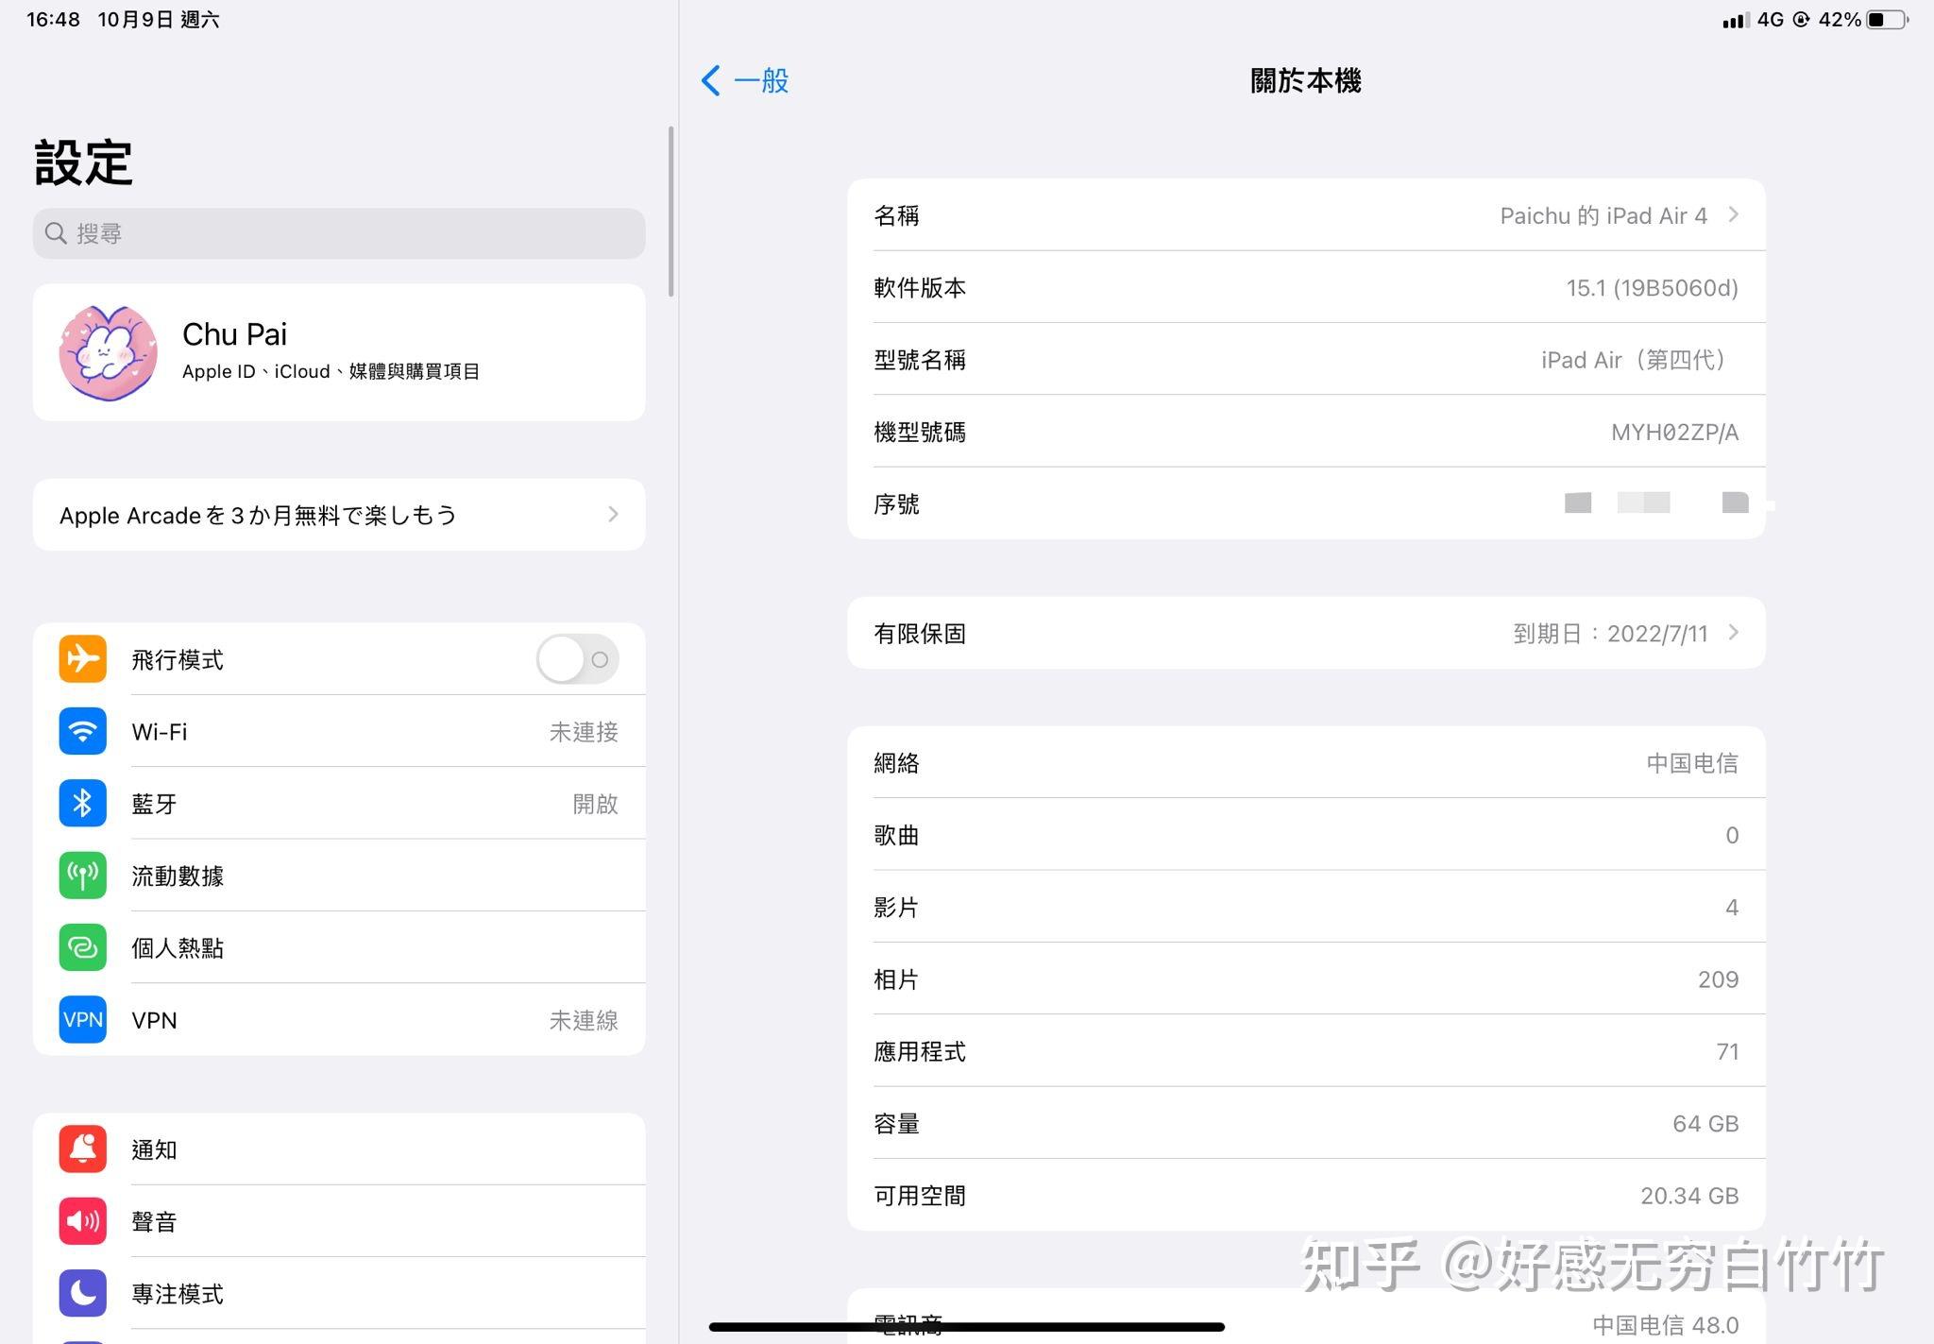Viewport: 1934px width, 1344px height.
Task: Tap the Sounds speaker icon
Action: 82,1221
